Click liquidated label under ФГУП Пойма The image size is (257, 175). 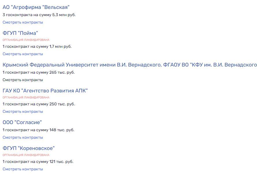[x=26, y=39]
